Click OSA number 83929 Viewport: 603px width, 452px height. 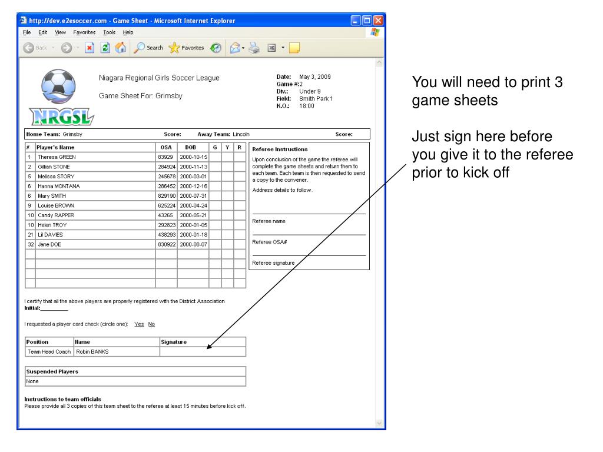click(x=165, y=157)
